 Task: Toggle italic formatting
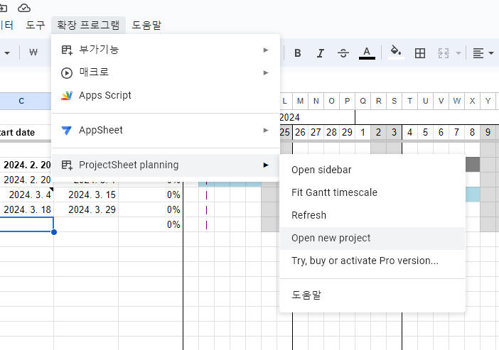321,53
